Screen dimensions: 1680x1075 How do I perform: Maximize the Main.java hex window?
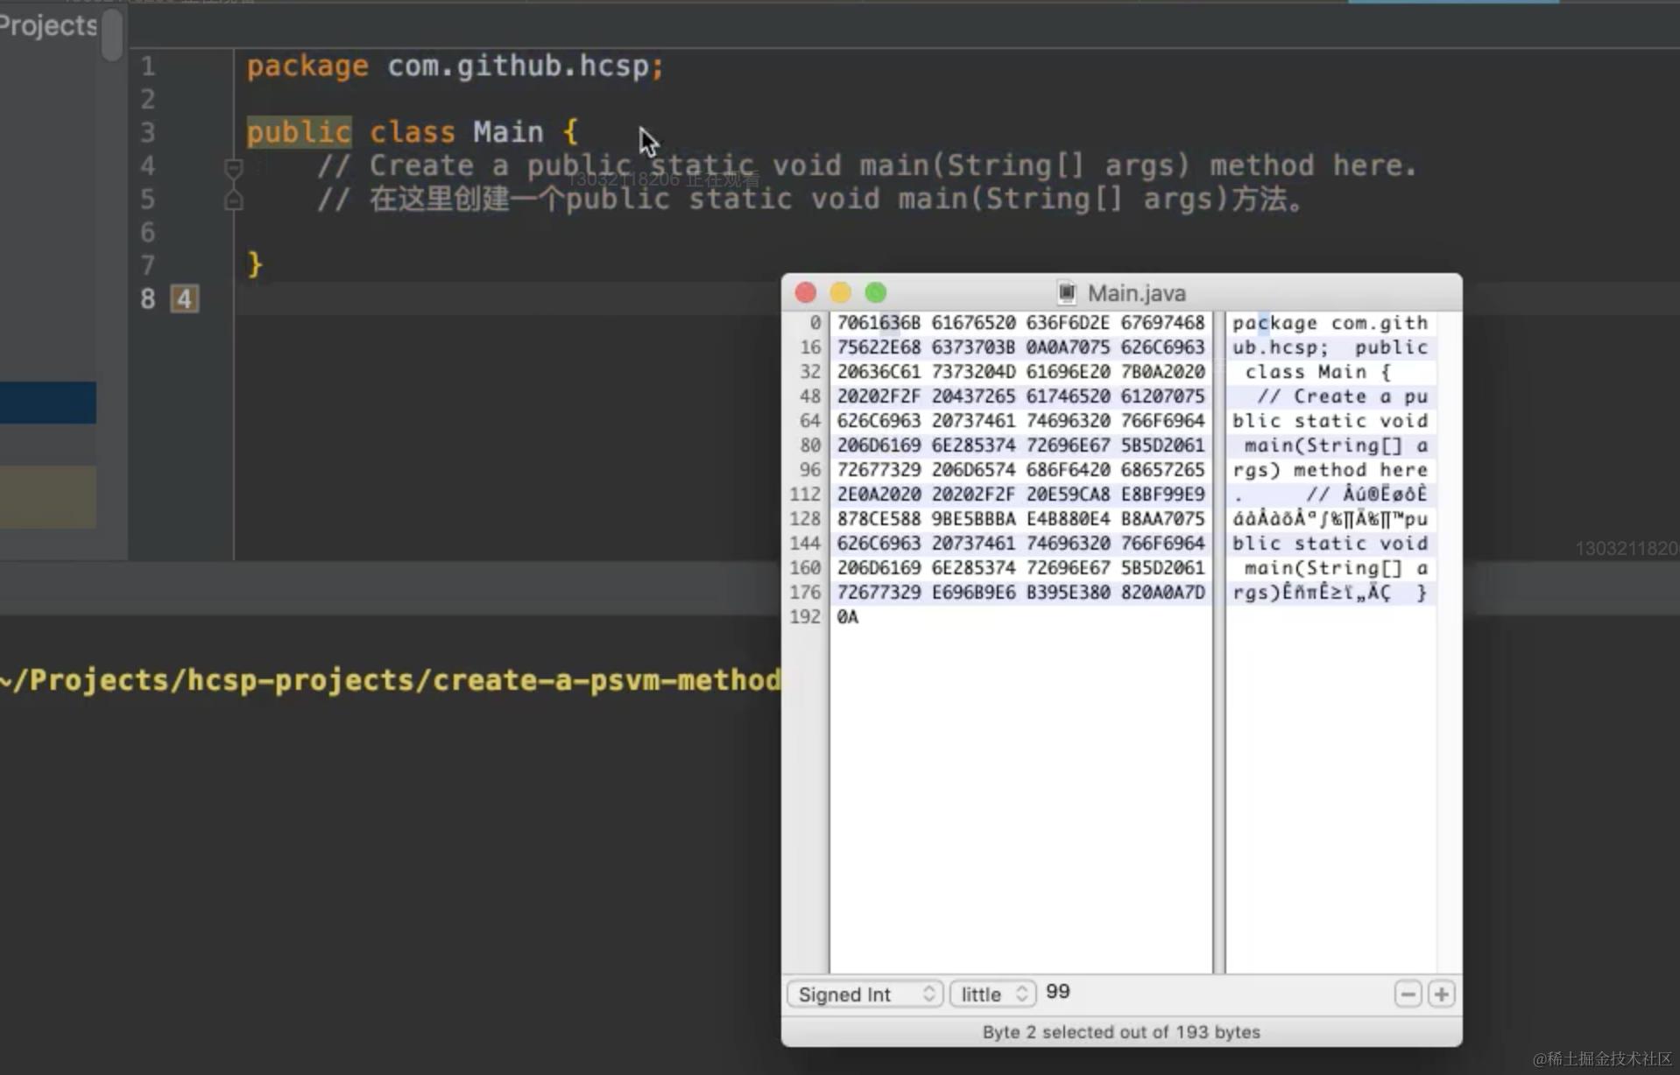[x=876, y=292]
